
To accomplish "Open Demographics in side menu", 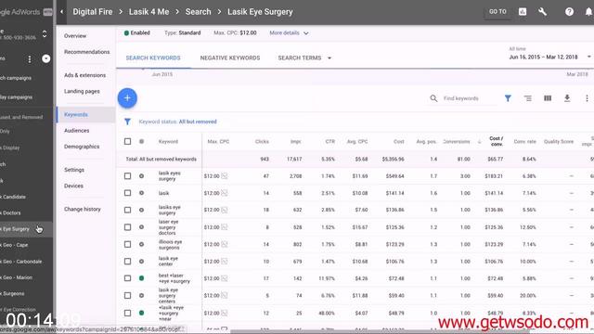I will coord(82,147).
